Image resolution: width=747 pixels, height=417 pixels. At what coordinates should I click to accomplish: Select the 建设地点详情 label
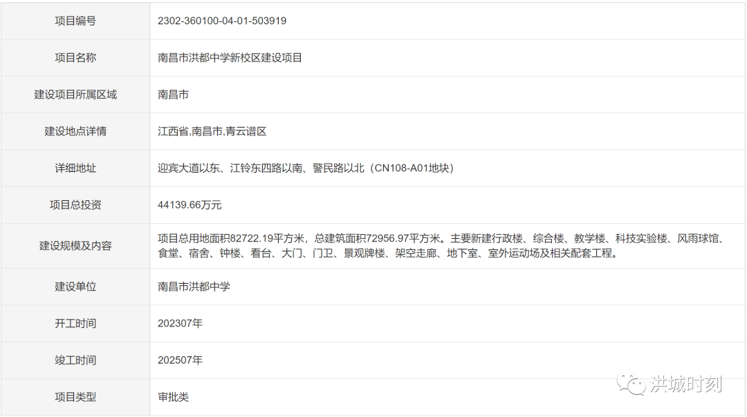(75, 131)
